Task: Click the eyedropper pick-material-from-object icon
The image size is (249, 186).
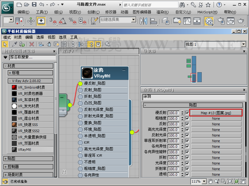Action: point(14,44)
